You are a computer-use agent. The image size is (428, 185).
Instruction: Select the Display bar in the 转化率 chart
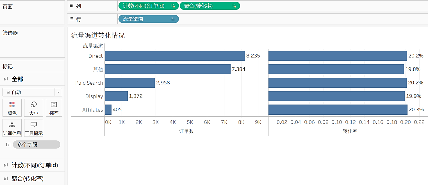(337, 96)
